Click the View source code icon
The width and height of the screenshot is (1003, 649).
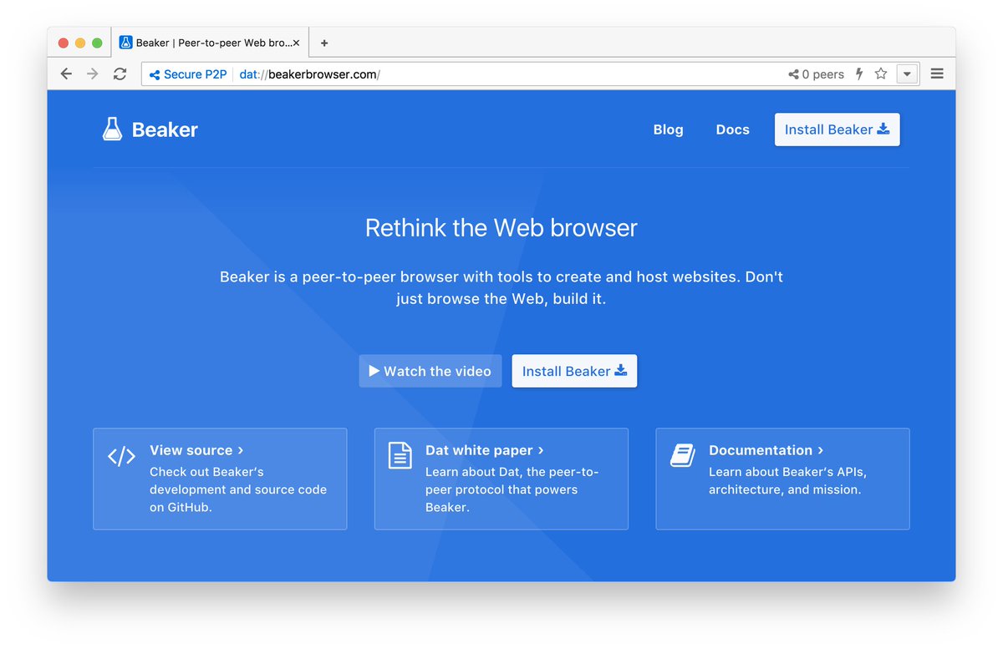pos(121,456)
